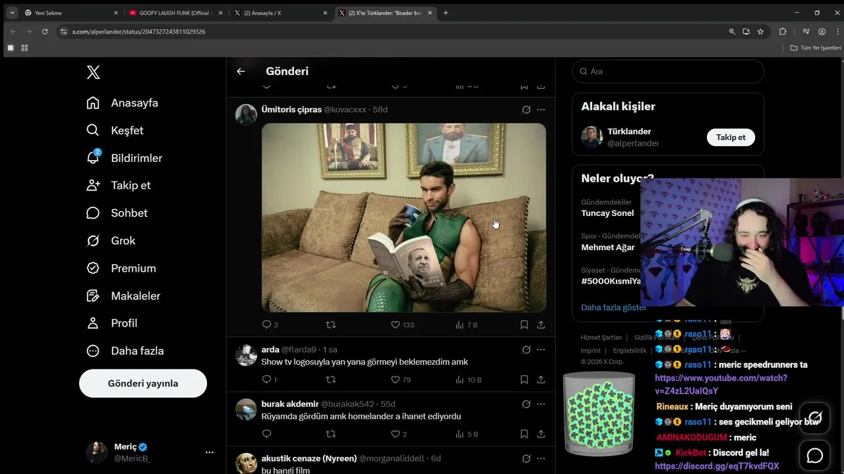Open more options on burak akdemir reply
Screen dimensions: 844x474
point(541,404)
